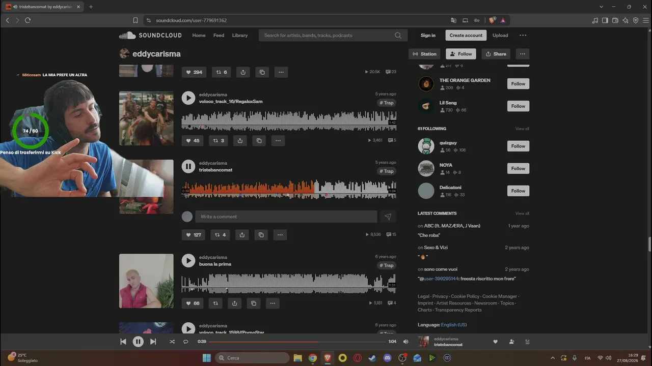
Task: Click the search magnifier icon
Action: [x=398, y=36]
